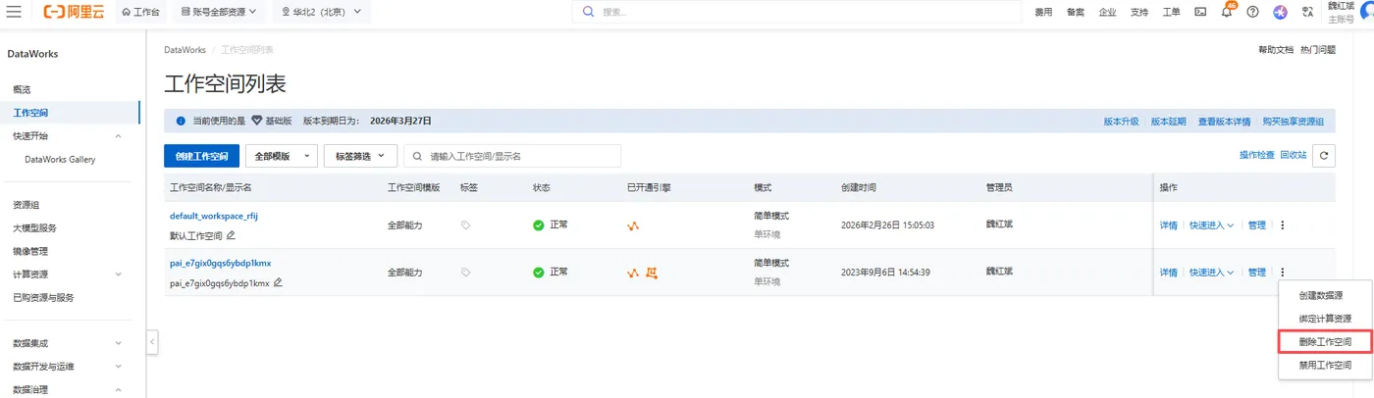Expand 快速进入 for default_workspace_rfij
Viewport: 1374px width, 398px height.
point(1211,225)
